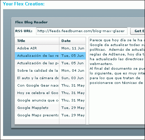Sort by the Title column header
145x140 pixels.
(x=37, y=41)
